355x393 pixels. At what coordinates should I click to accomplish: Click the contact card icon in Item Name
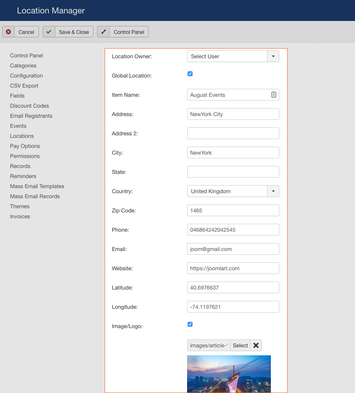274,95
